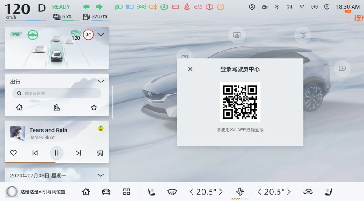Image resolution: width=364 pixels, height=201 pixels.
Task: Skip to next track
Action: tap(78, 153)
